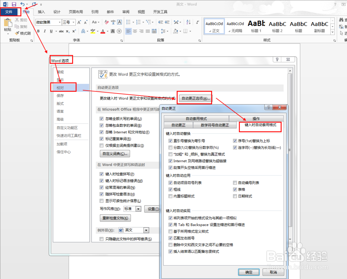The image size is (347, 279).
Task: Enable show readability statistics checkbox
Action: point(101,201)
